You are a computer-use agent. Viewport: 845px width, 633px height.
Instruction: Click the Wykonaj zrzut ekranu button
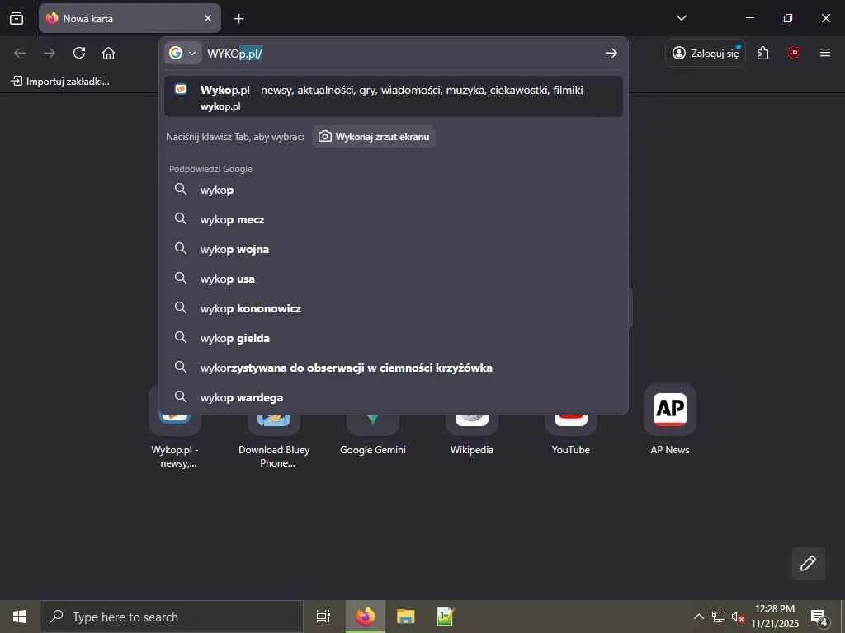[x=374, y=137]
